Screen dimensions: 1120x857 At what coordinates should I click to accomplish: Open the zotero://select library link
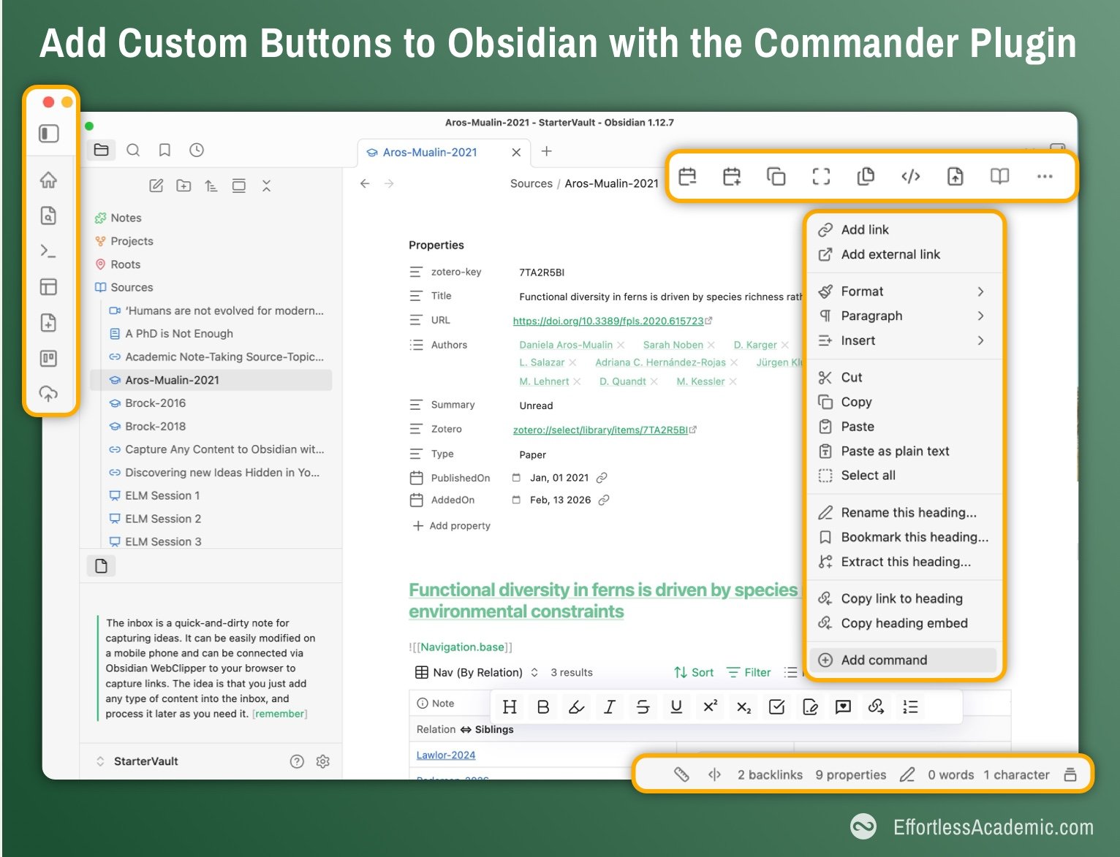click(600, 430)
